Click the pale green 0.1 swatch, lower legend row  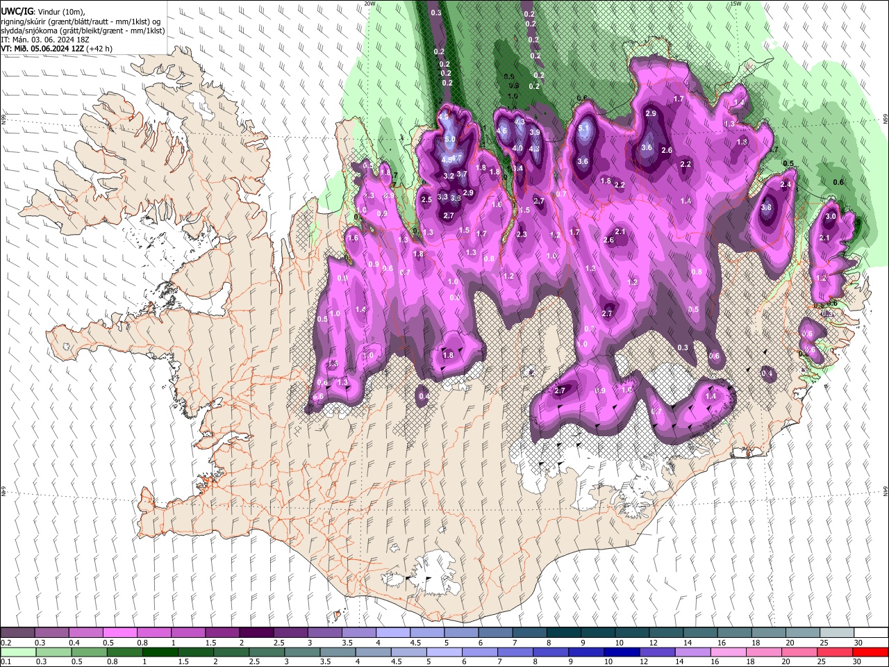(18, 652)
